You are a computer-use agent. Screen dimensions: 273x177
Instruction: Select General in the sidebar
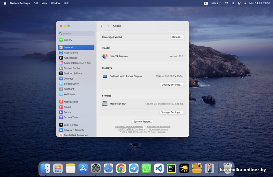76,47
